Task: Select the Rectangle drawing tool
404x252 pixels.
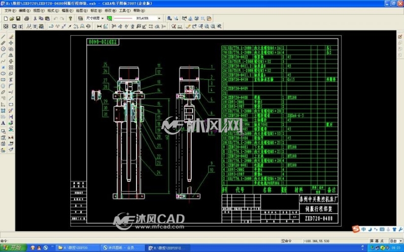Action: (x=3, y=80)
